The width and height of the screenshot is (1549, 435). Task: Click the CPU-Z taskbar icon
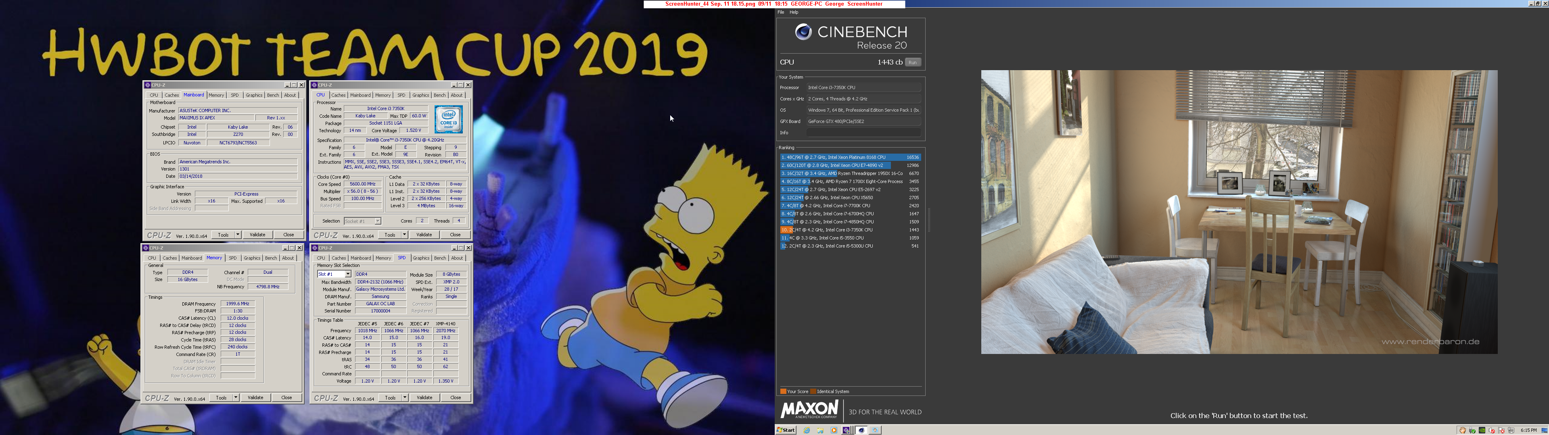[x=847, y=430]
